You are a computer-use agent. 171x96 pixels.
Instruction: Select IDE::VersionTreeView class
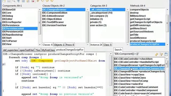(x=64, y=25)
